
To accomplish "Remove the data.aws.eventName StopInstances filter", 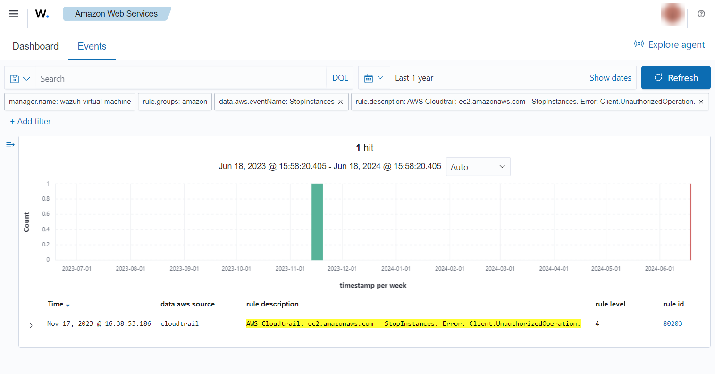I will [340, 102].
